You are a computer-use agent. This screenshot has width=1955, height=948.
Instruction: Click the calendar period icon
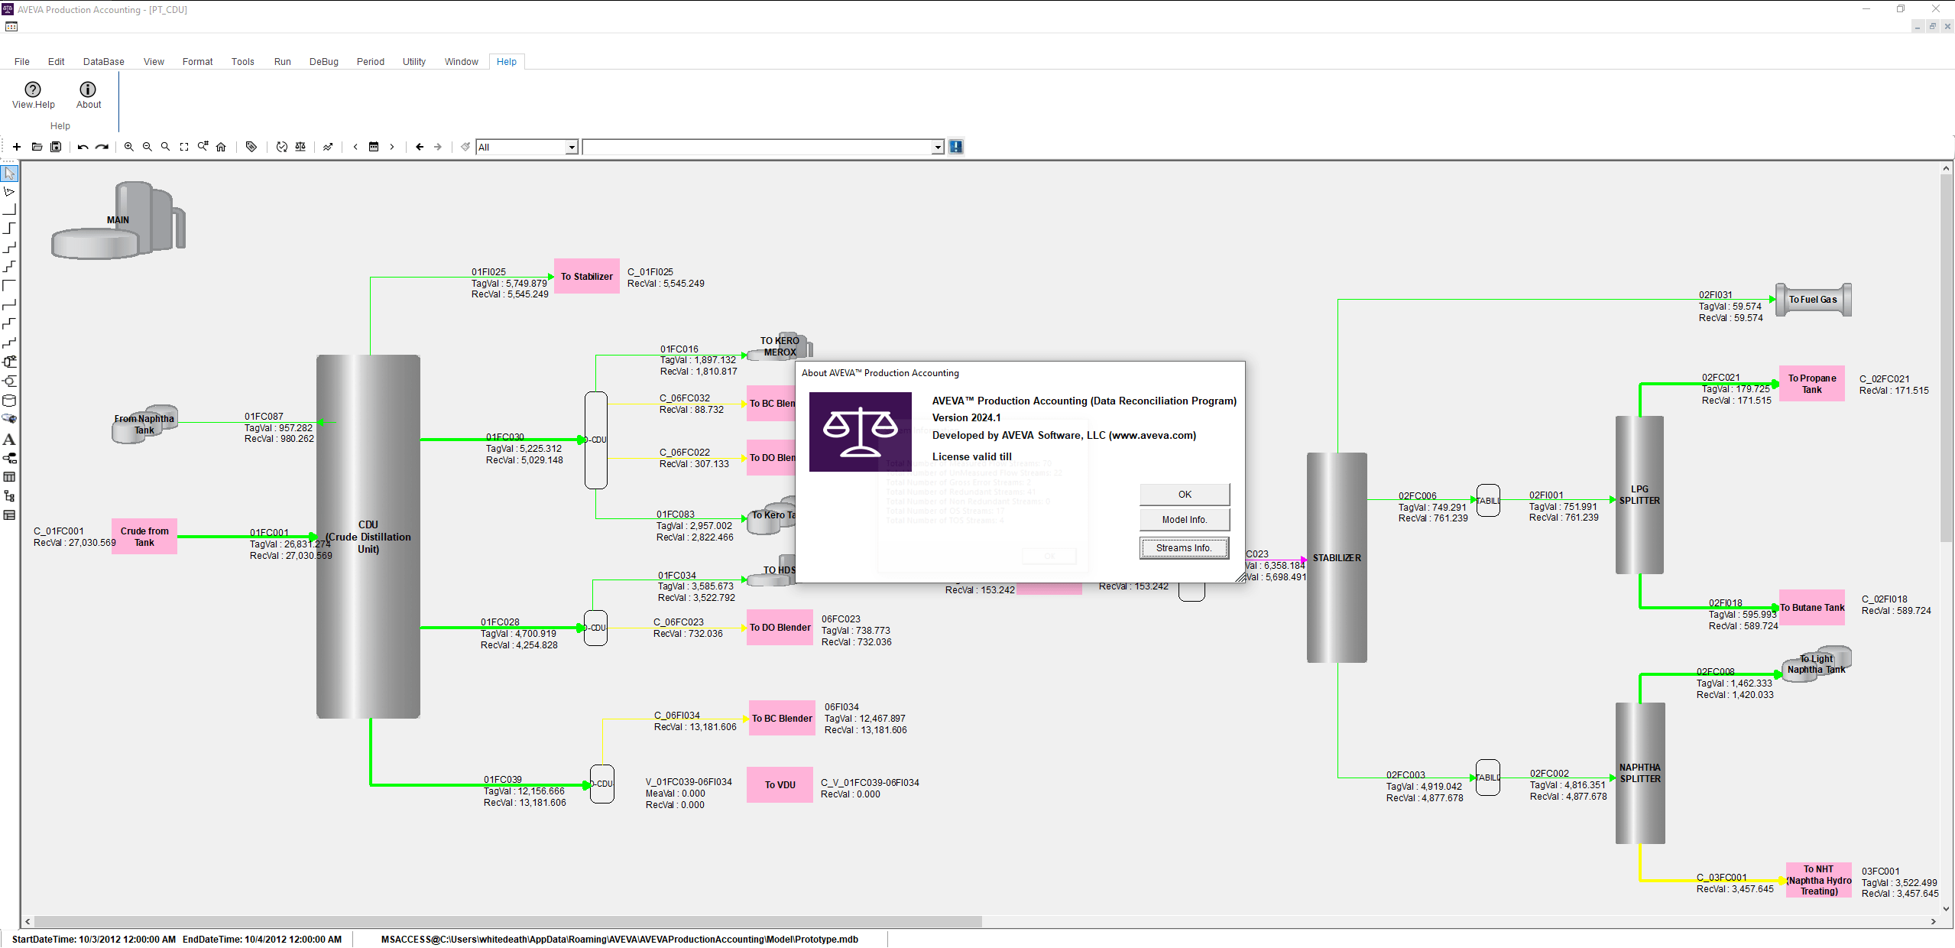pos(374,147)
